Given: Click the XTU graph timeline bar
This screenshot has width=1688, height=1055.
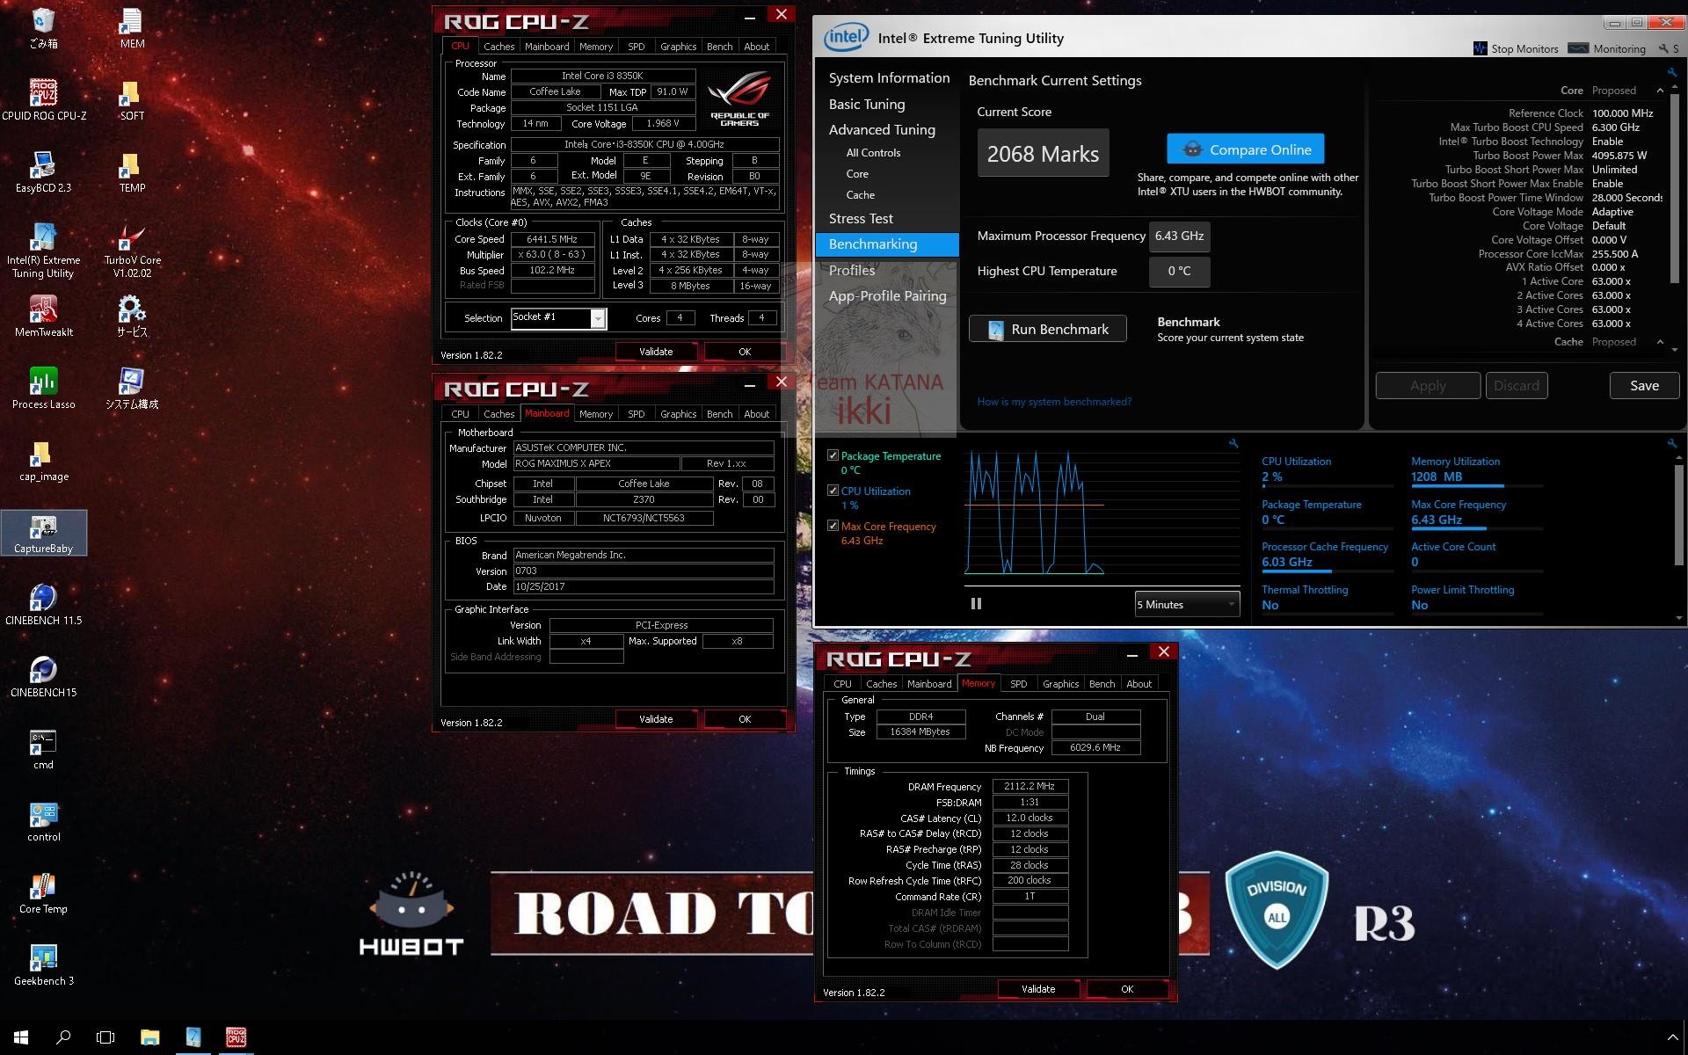Looking at the screenshot, I should tap(1102, 586).
